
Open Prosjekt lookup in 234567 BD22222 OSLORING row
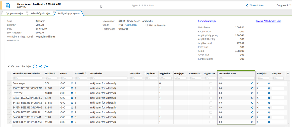coord(269,88)
